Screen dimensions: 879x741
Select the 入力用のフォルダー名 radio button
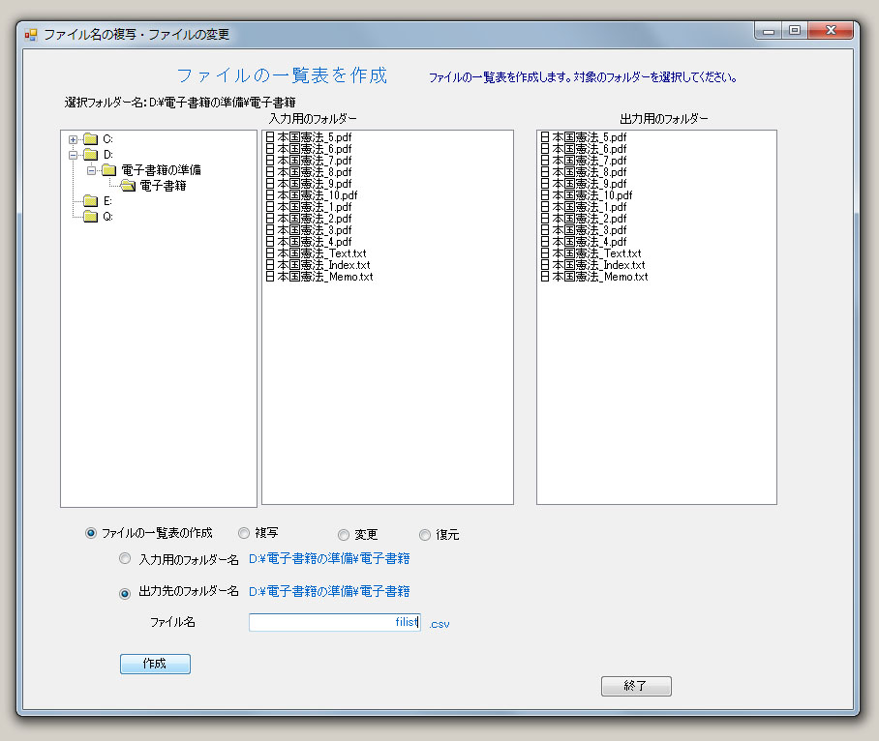[x=125, y=559]
